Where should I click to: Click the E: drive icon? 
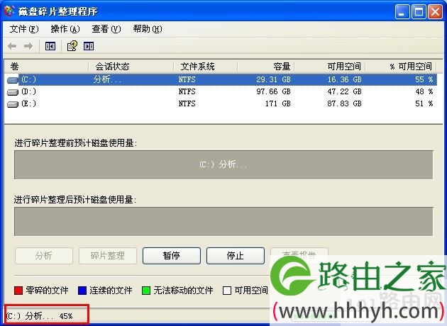tap(13, 104)
